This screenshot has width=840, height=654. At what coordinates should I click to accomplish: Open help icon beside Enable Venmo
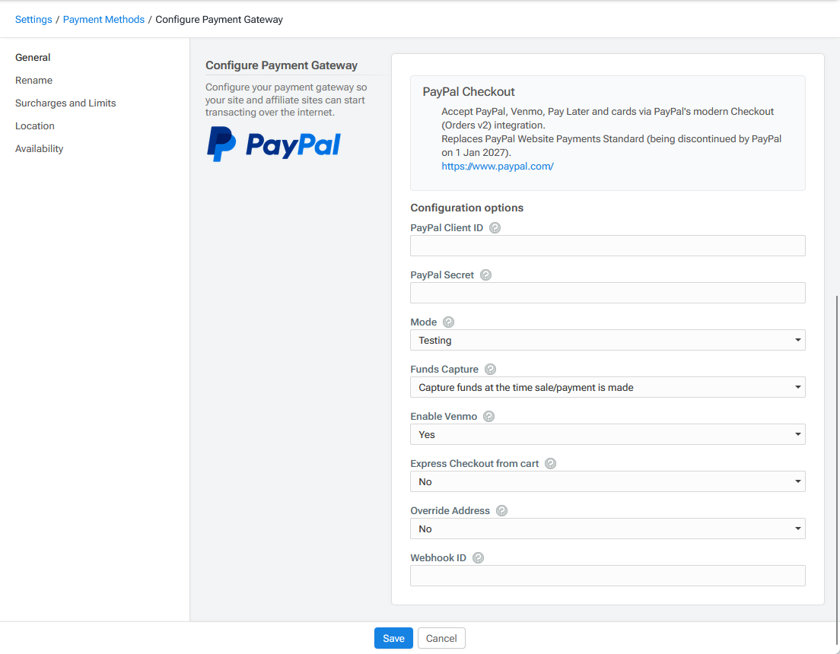488,416
